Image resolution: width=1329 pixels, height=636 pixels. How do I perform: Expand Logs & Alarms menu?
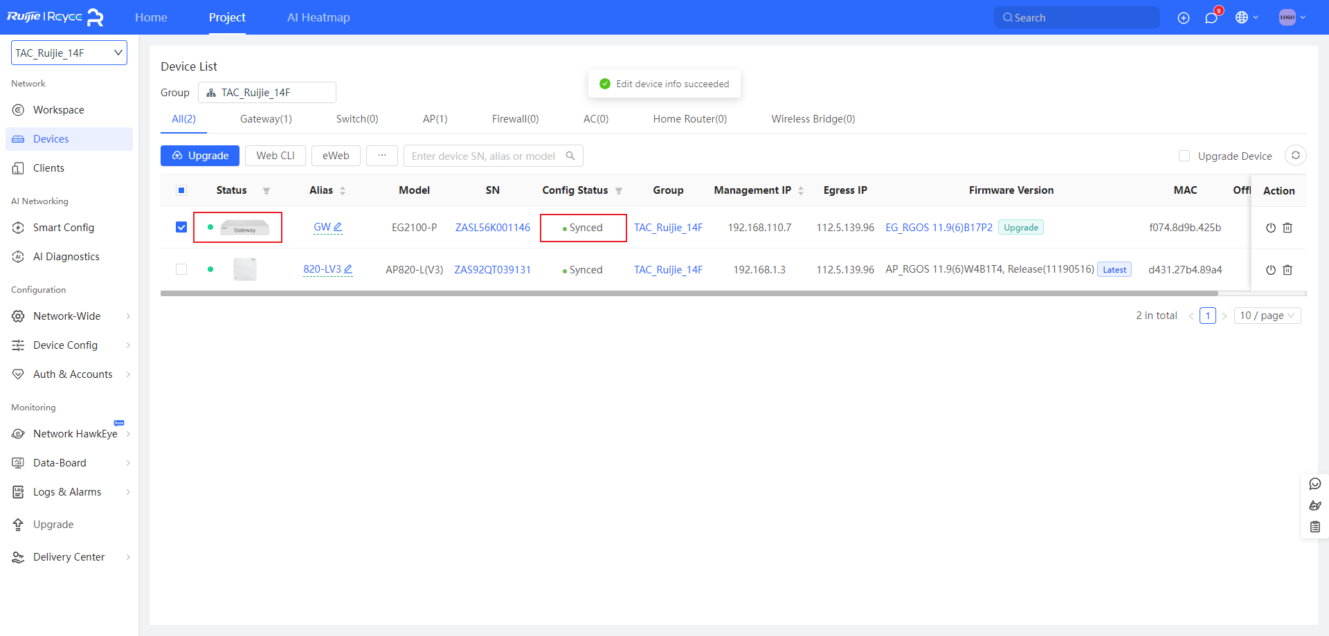69,492
